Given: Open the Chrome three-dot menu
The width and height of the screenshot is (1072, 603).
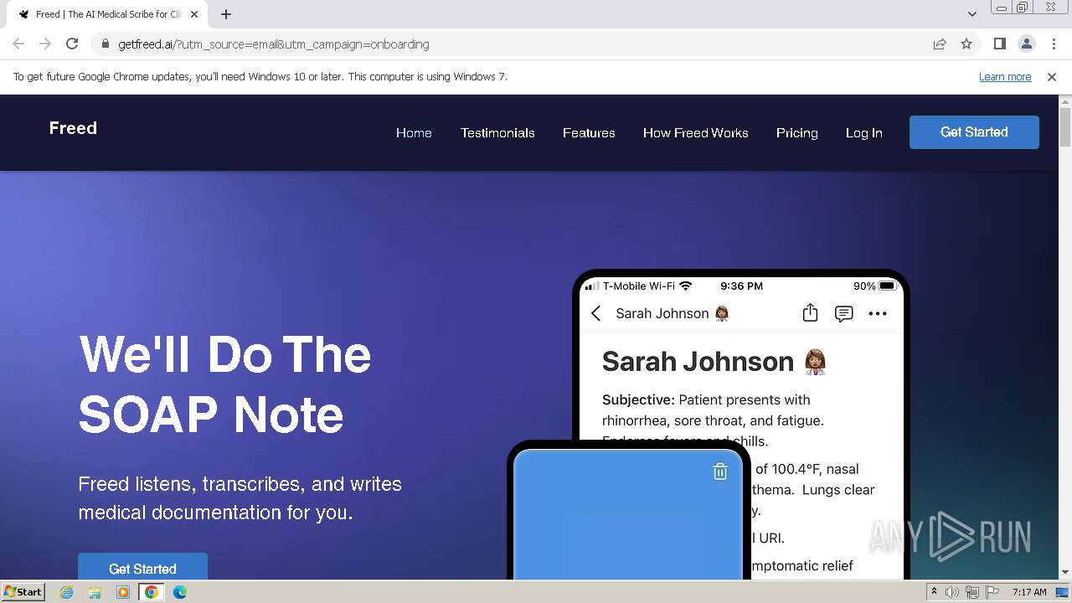Looking at the screenshot, I should coord(1054,44).
